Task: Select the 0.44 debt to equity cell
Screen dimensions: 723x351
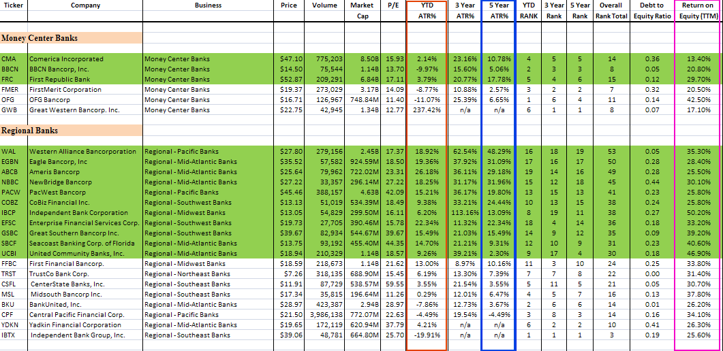Action: [652, 182]
